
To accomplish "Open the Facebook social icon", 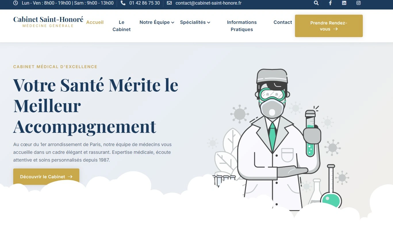I will 330,3.
